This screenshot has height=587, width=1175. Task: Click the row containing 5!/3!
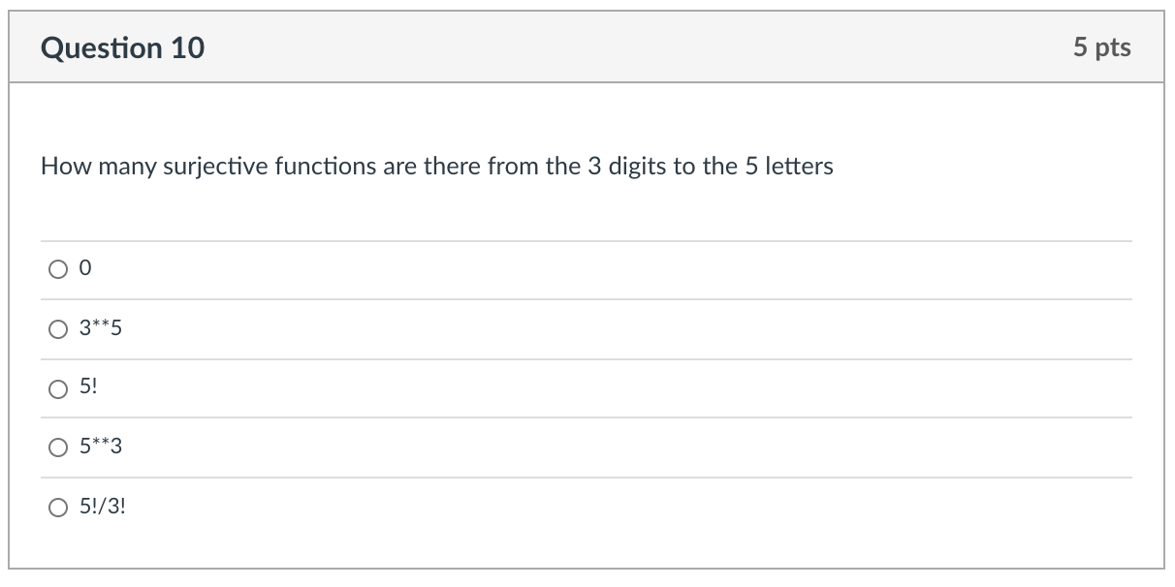(x=582, y=507)
